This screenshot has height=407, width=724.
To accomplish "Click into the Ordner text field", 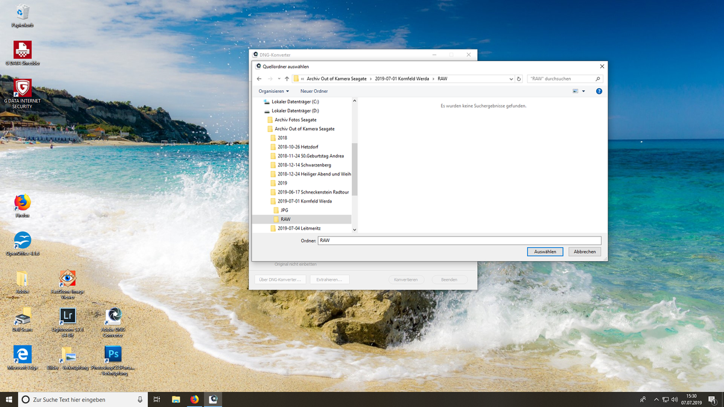I will [459, 241].
